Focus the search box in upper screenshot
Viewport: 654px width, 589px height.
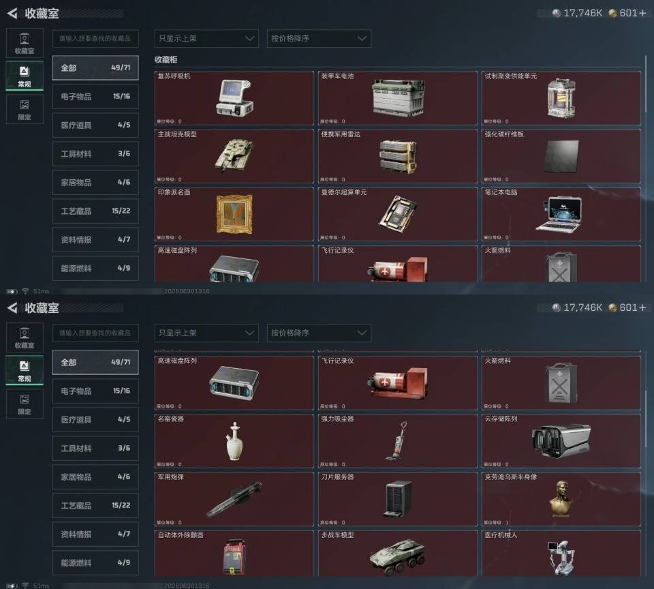click(x=95, y=38)
